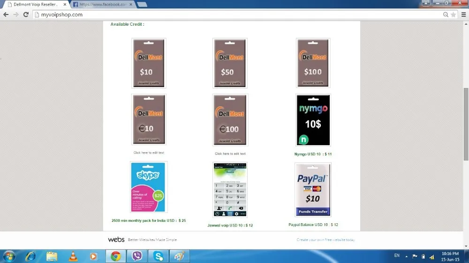469x263 pixels.
Task: Open the Chrome hamburger menu
Action: pos(464,15)
